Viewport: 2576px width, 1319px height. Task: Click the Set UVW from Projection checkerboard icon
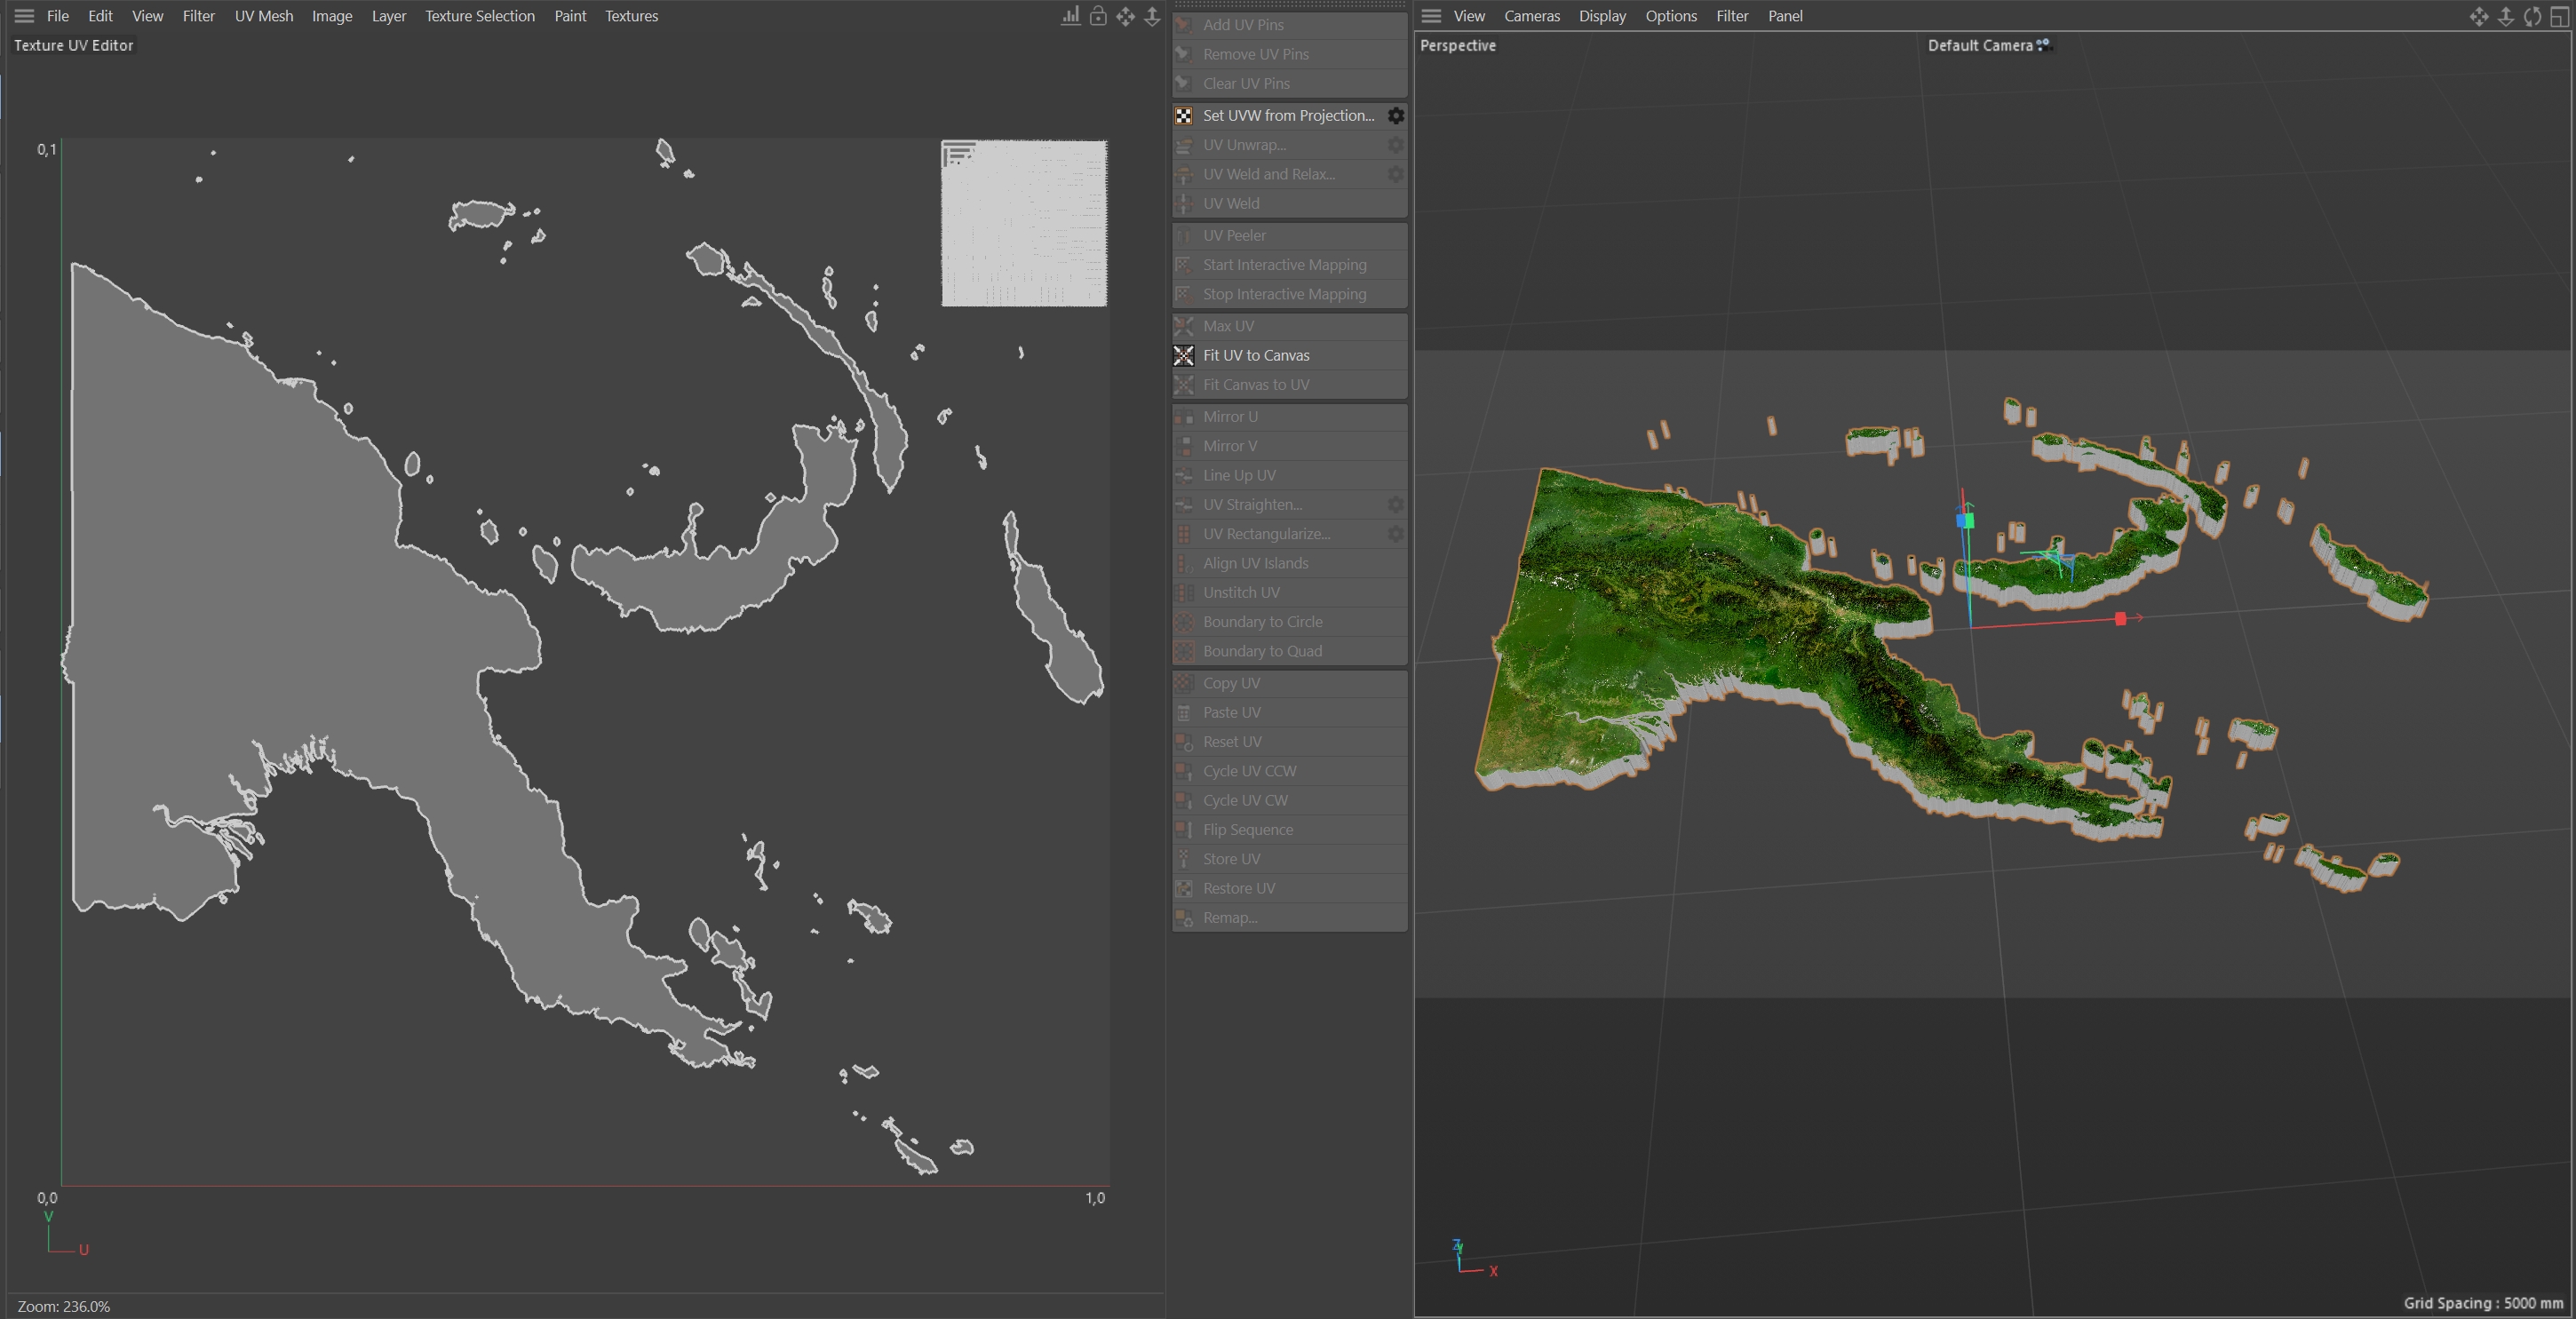(x=1184, y=115)
